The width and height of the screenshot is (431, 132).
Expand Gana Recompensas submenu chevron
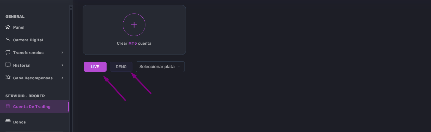coord(62,78)
